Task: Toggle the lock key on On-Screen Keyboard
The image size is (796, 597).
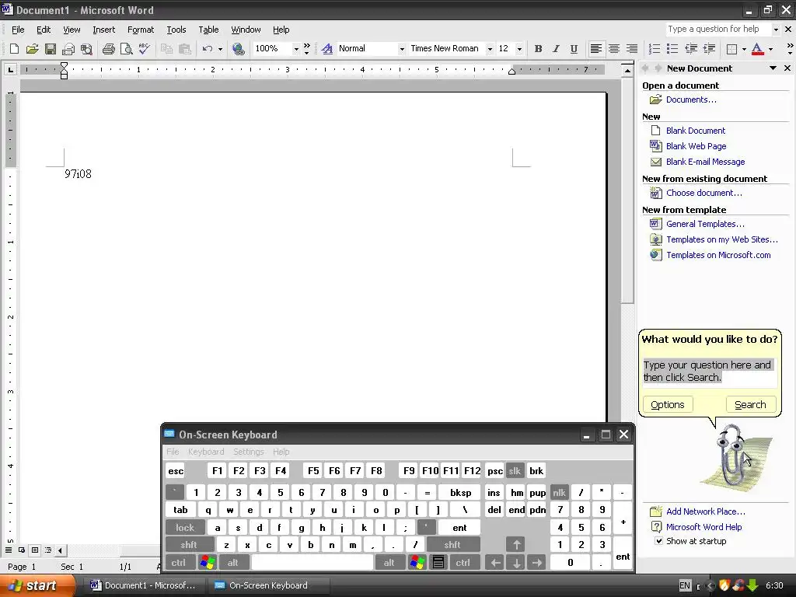Action: click(x=185, y=528)
